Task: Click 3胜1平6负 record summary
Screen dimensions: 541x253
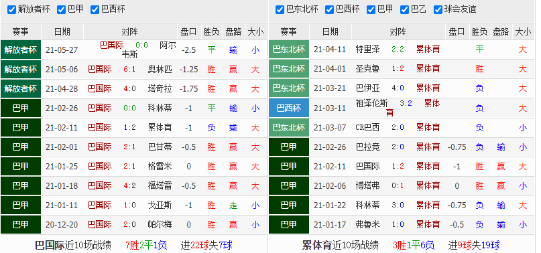Action: (414, 245)
